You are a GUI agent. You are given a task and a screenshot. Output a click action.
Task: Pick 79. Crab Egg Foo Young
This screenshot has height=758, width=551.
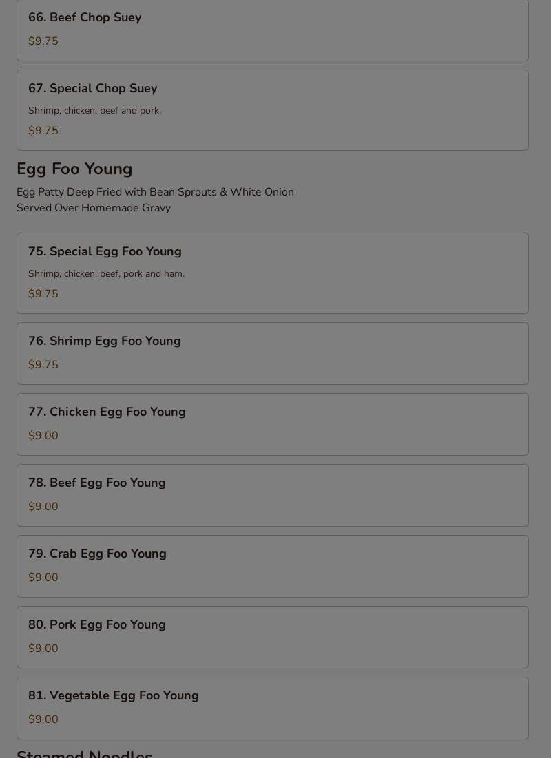click(272, 566)
